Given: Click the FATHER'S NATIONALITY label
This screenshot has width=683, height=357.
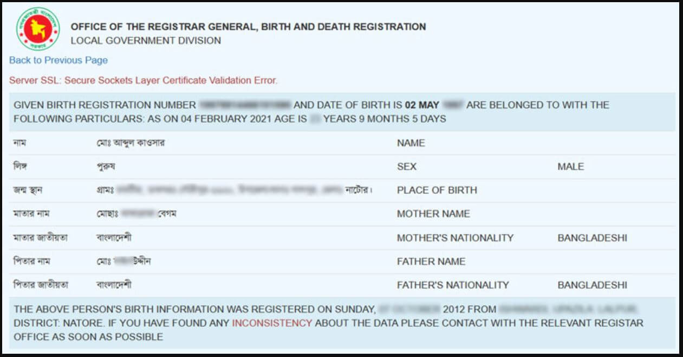Looking at the screenshot, I should coord(453,285).
